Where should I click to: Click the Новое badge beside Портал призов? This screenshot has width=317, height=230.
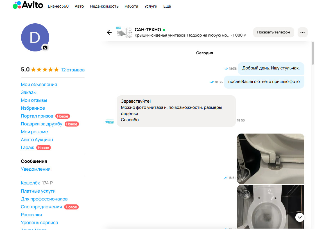tap(63, 116)
